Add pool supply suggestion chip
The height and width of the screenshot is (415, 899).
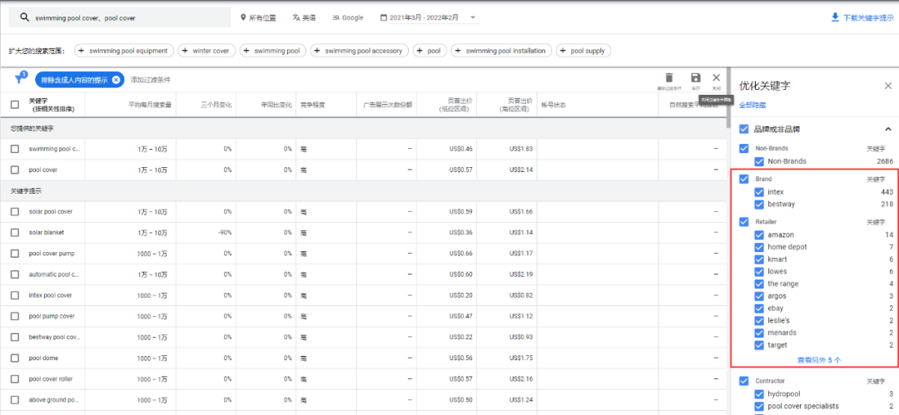pos(583,51)
